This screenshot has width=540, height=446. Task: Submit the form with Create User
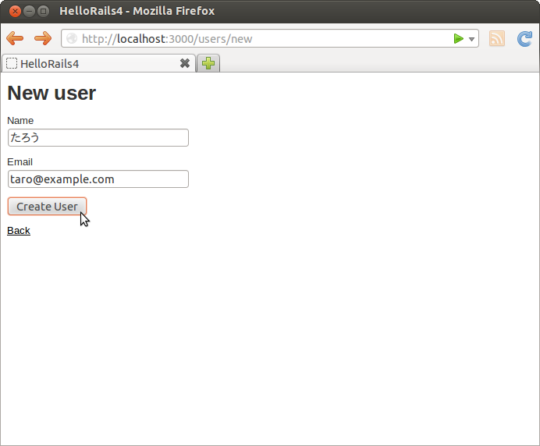(x=47, y=207)
